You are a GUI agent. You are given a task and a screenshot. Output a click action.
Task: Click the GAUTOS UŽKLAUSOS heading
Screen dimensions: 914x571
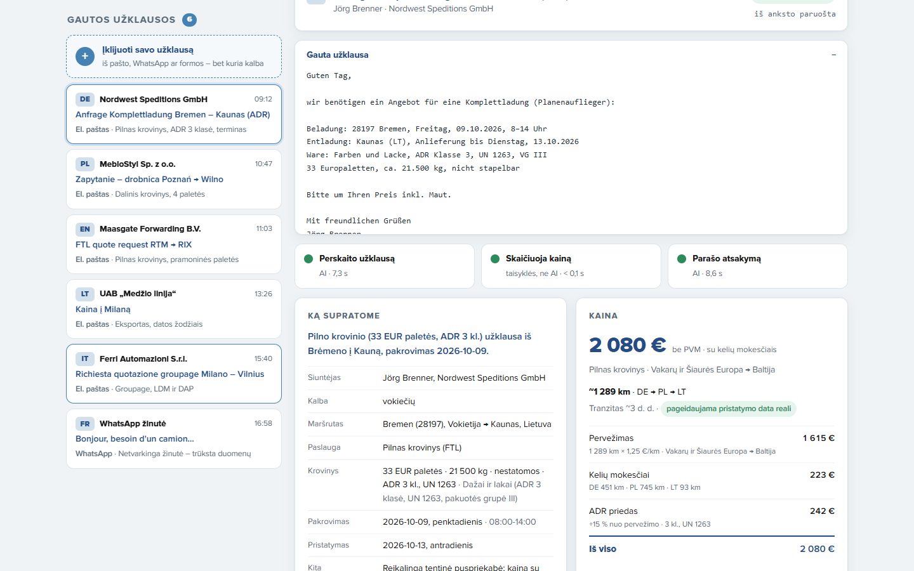[x=121, y=20]
